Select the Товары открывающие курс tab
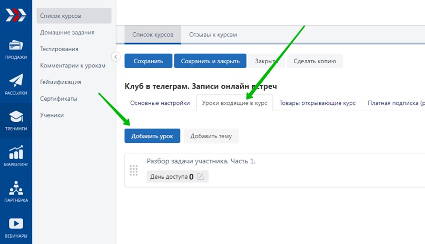Image resolution: width=425 pixels, height=244 pixels. [318, 103]
